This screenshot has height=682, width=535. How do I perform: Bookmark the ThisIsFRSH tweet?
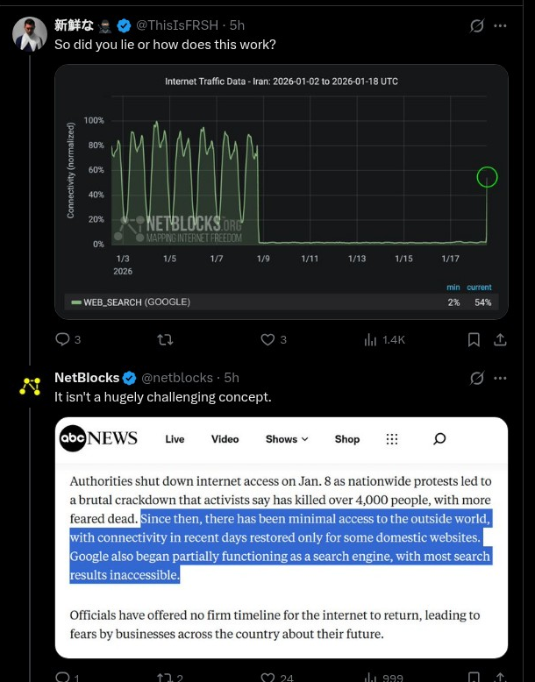[x=474, y=339]
